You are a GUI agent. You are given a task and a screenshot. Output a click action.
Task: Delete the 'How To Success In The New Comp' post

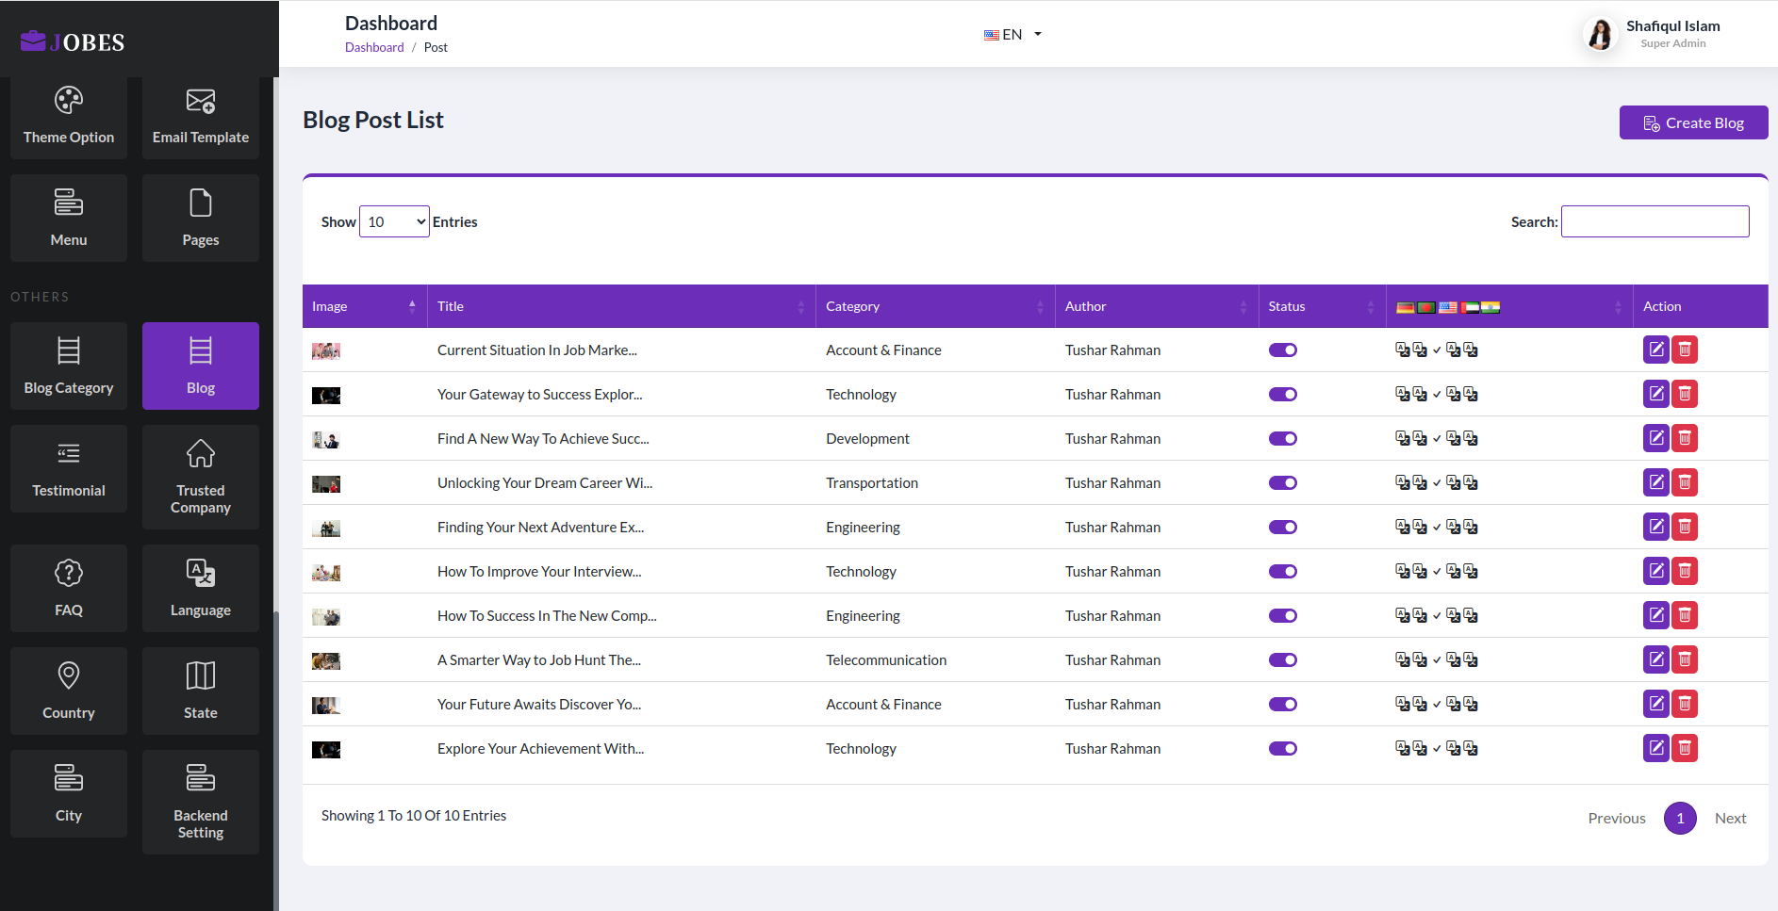(1685, 615)
